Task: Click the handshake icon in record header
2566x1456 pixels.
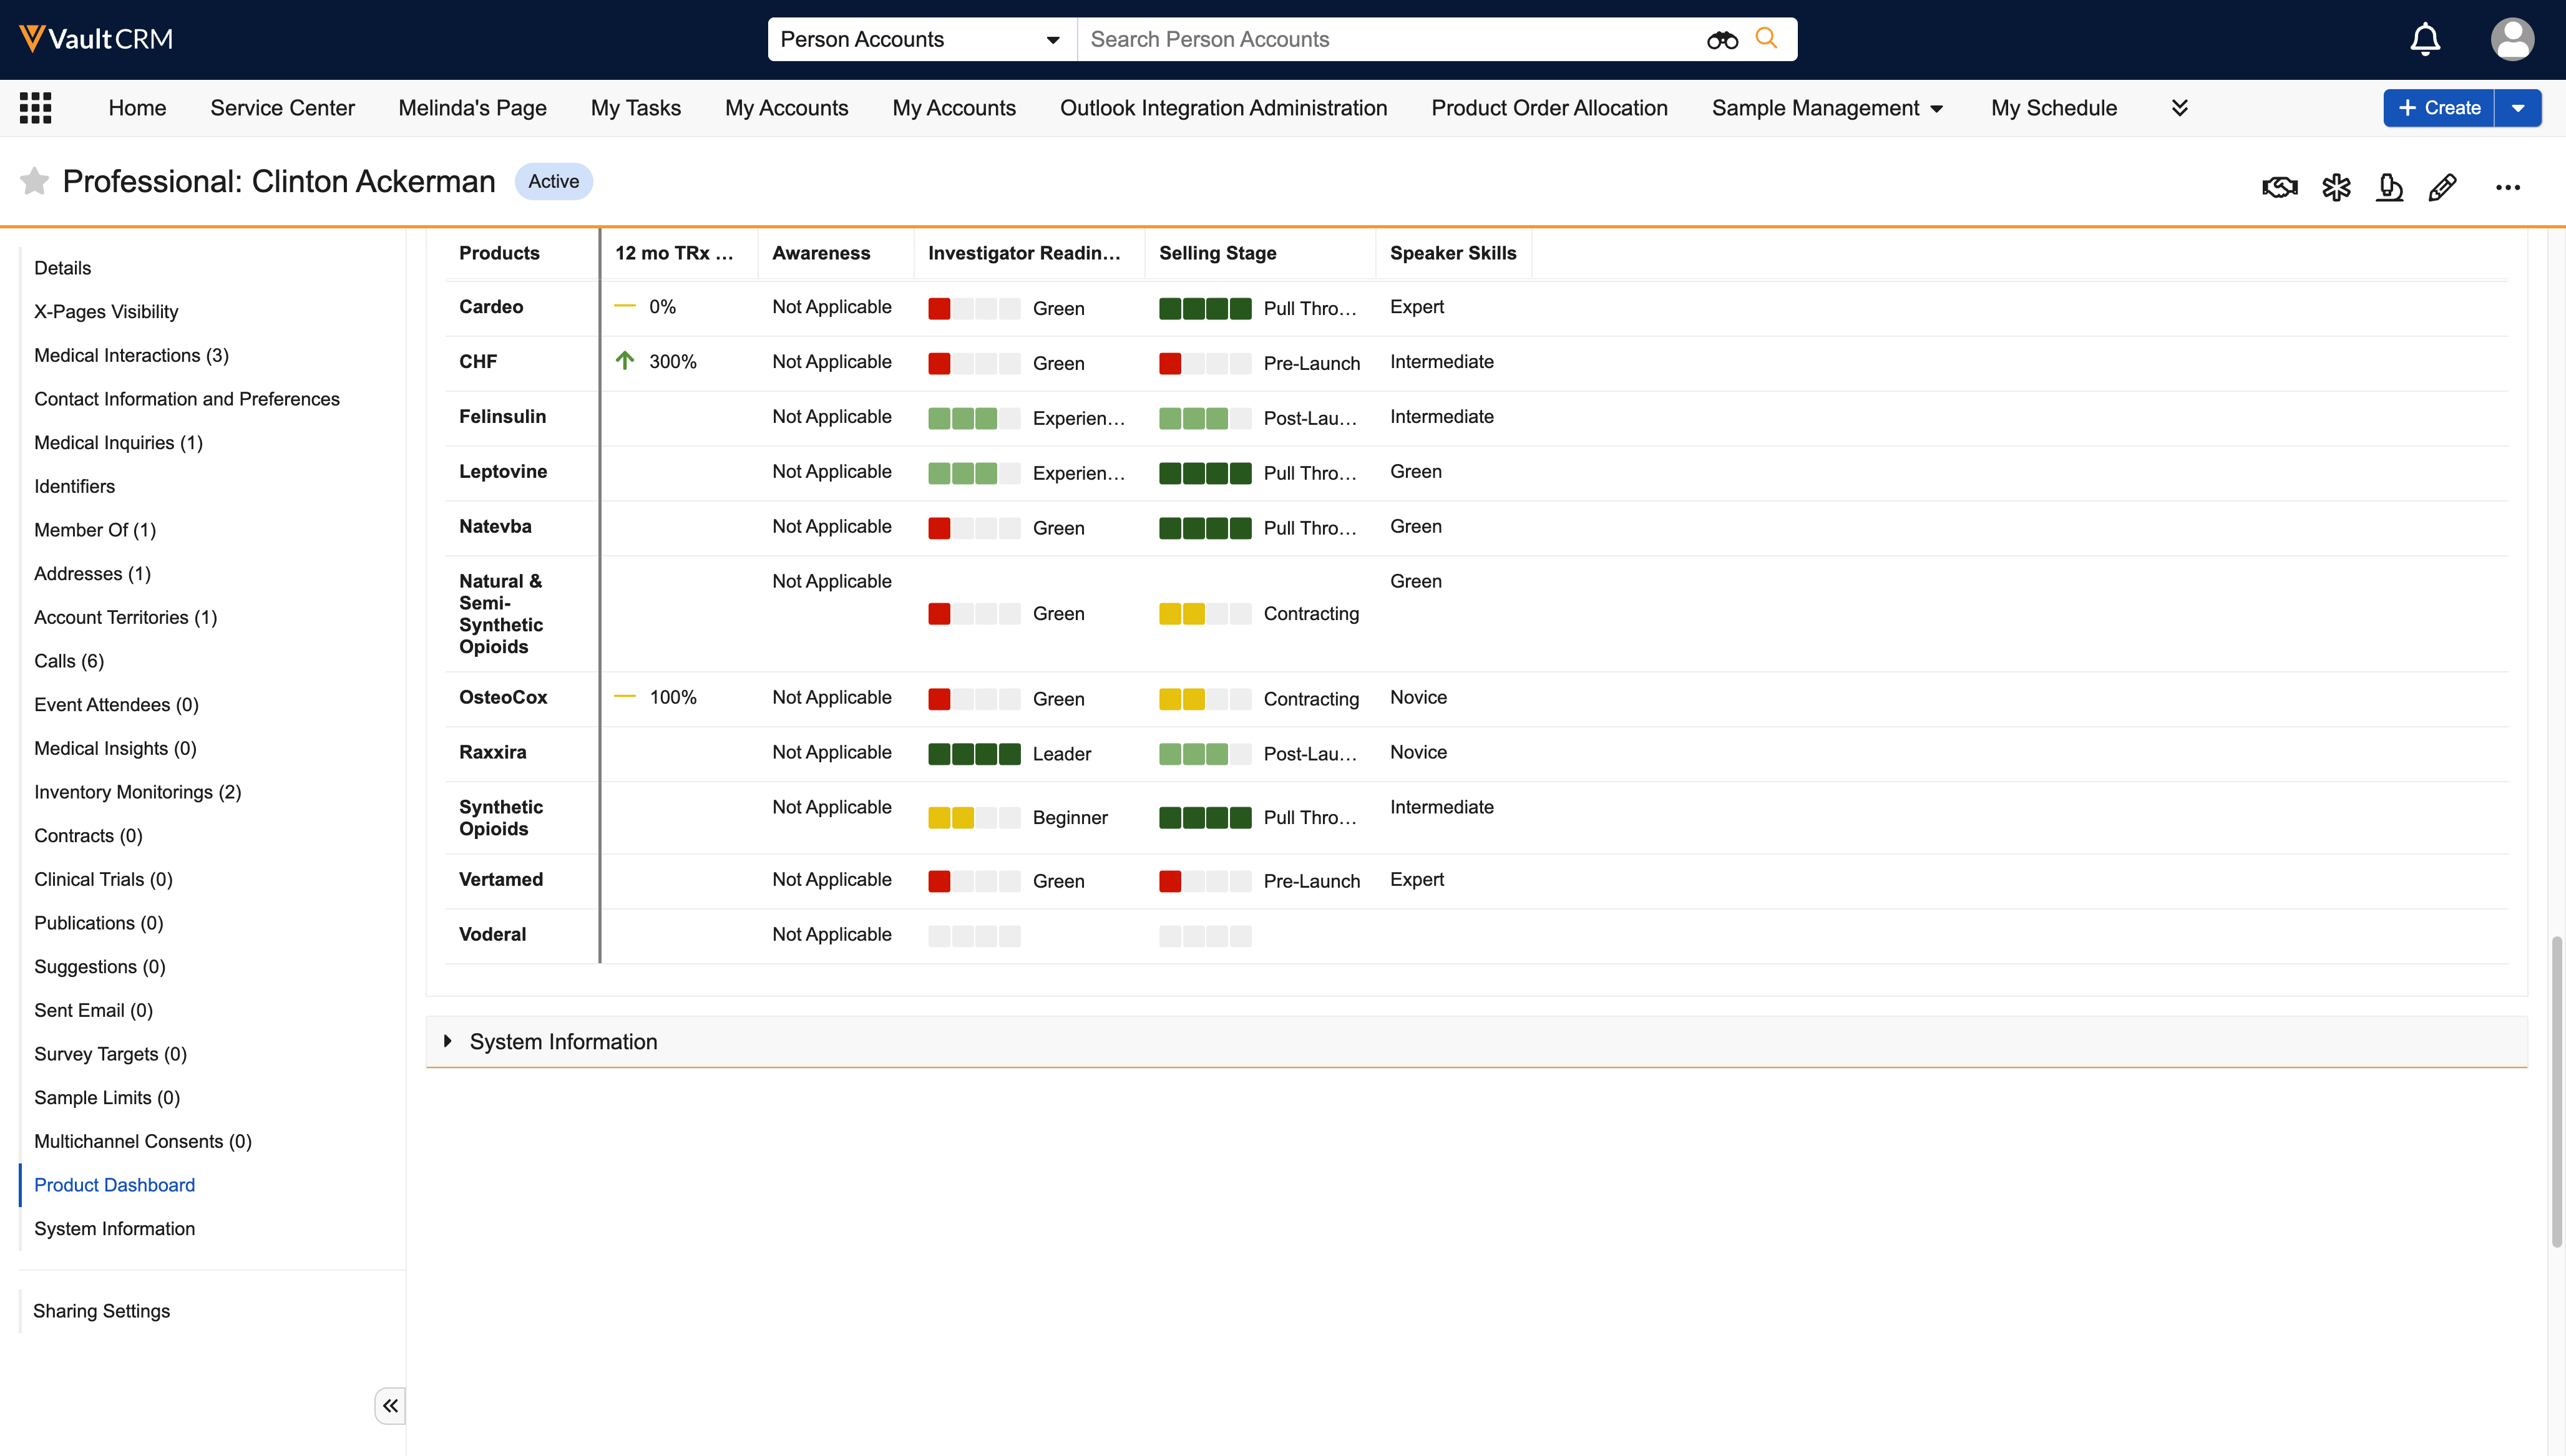Action: tap(2279, 187)
